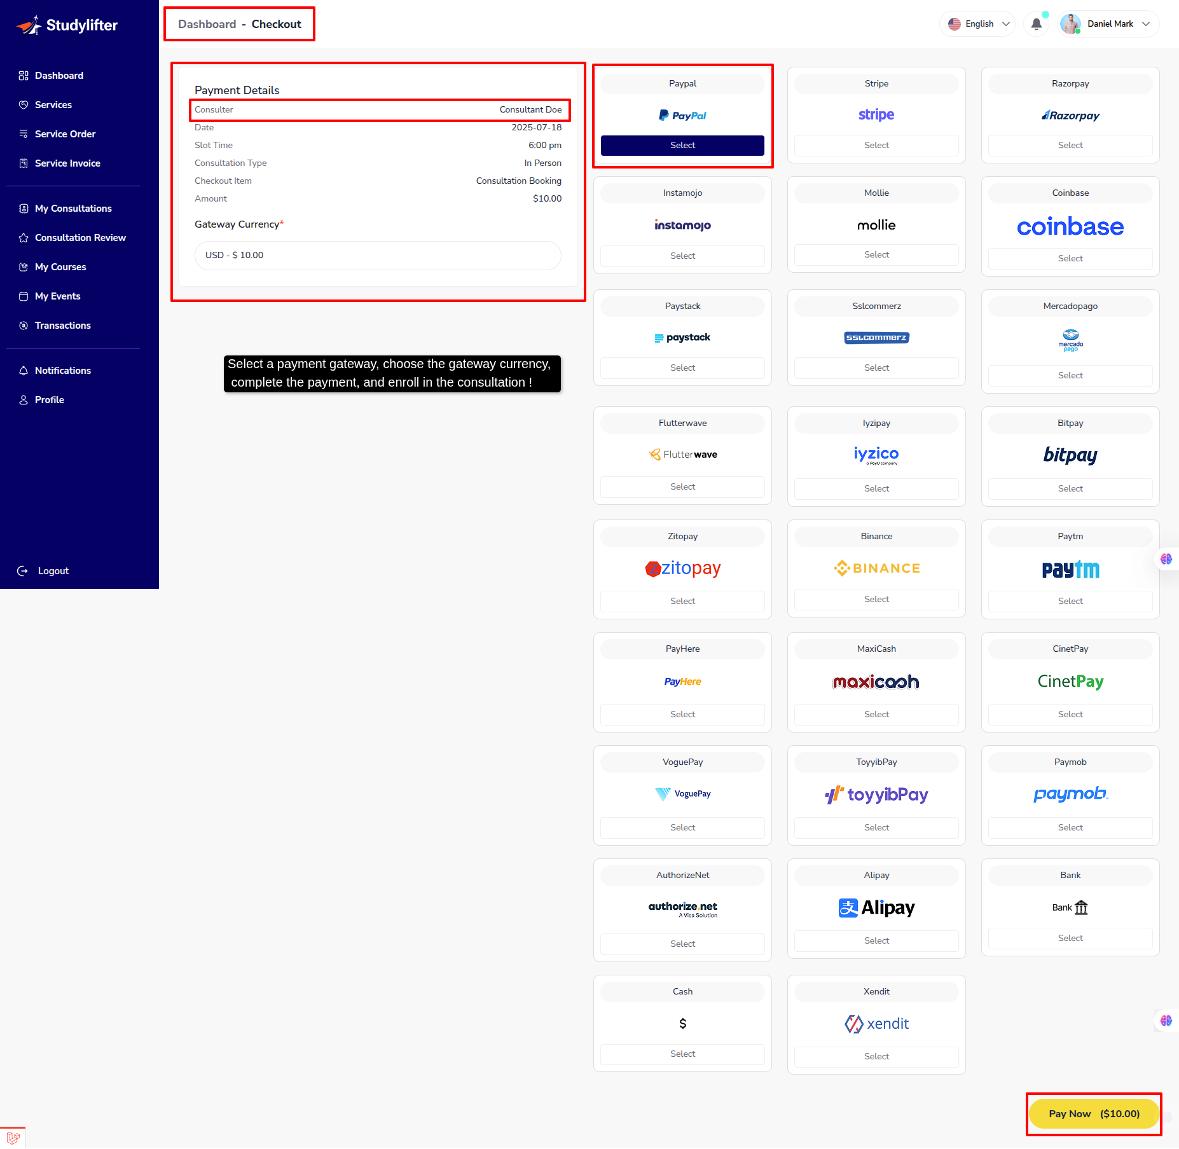Viewport: 1179px width, 1149px height.
Task: Click Select under PayHere
Action: tap(682, 715)
